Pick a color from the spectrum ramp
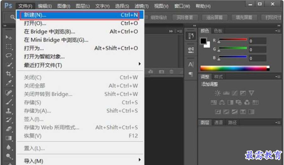 pyautogui.click(x=235, y=68)
